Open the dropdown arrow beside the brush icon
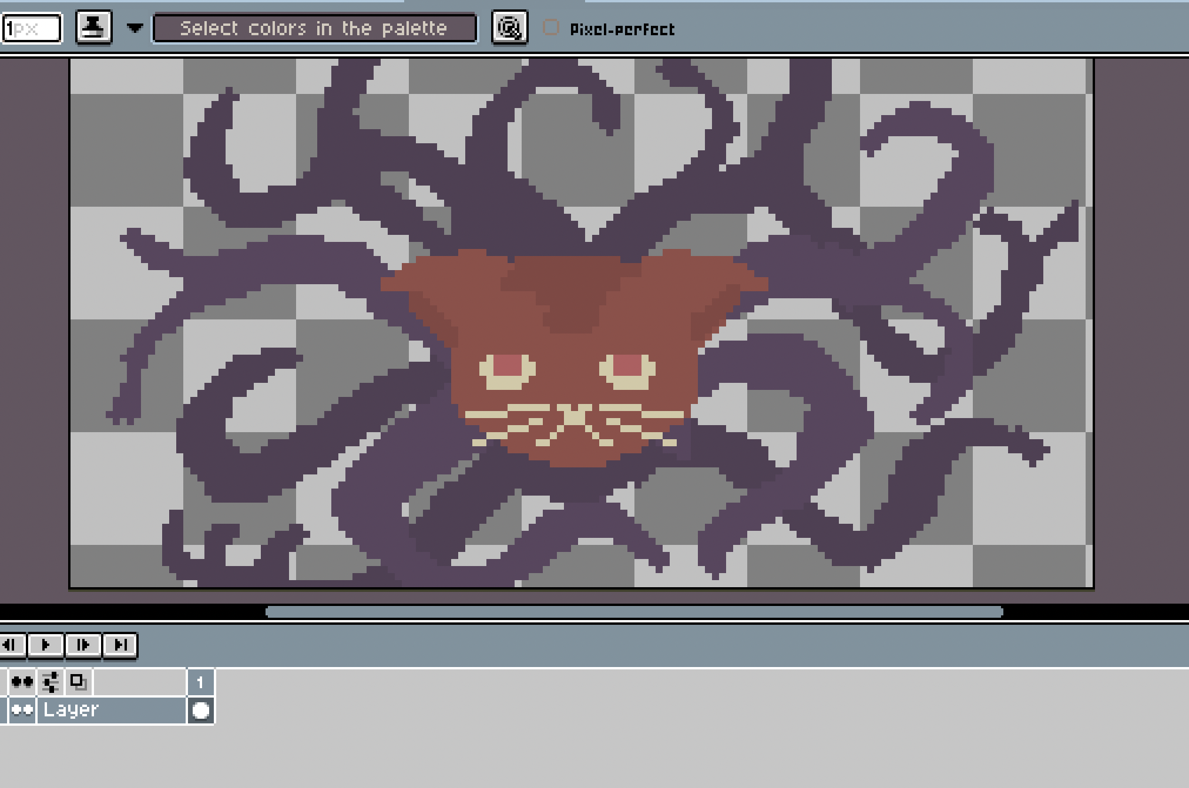The width and height of the screenshot is (1189, 788). (135, 28)
